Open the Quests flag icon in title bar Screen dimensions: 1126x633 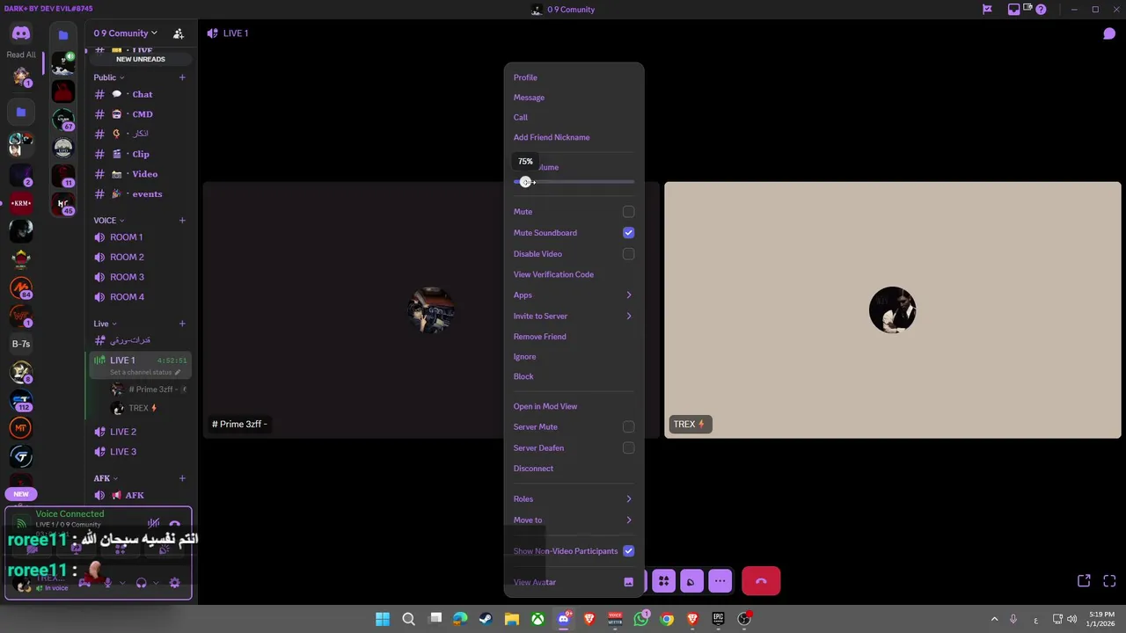(987, 10)
